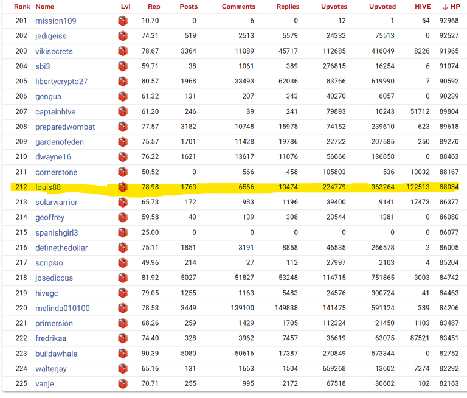The width and height of the screenshot is (467, 398).
Task: Open libertycrypto27 user profile link
Action: (61, 82)
